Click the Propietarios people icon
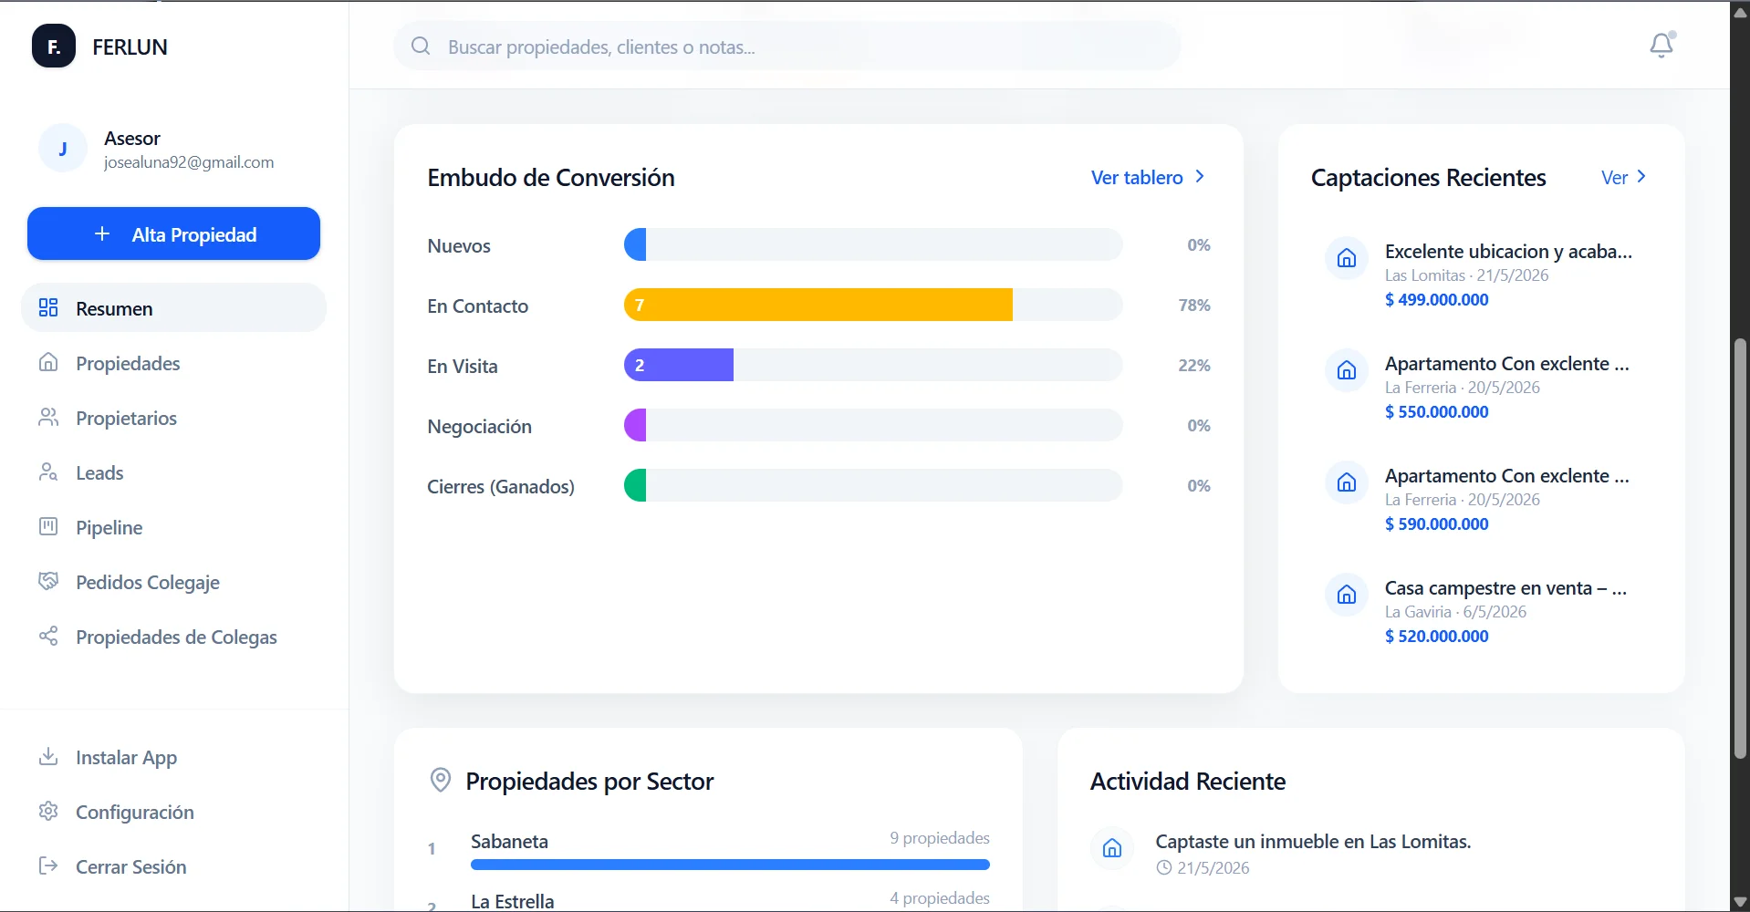The width and height of the screenshot is (1750, 912). (x=48, y=417)
